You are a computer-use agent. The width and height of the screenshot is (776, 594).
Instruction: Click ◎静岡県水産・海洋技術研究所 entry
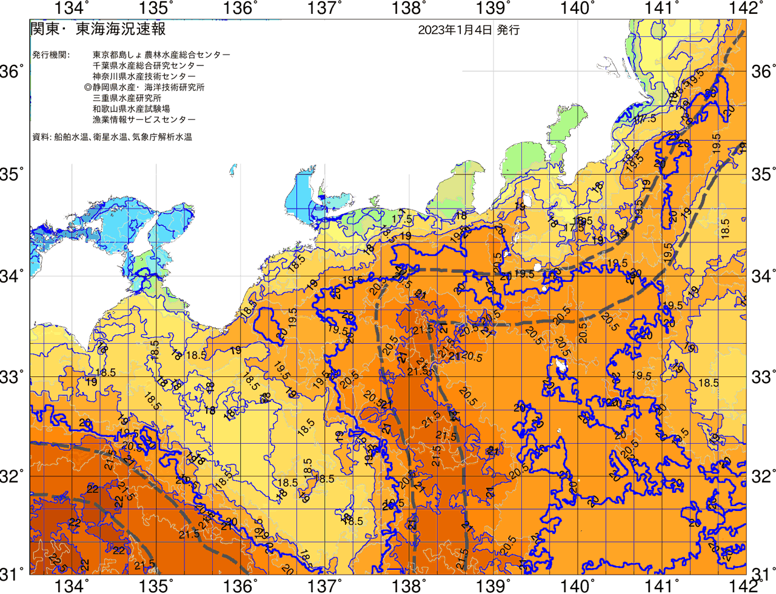tap(144, 87)
